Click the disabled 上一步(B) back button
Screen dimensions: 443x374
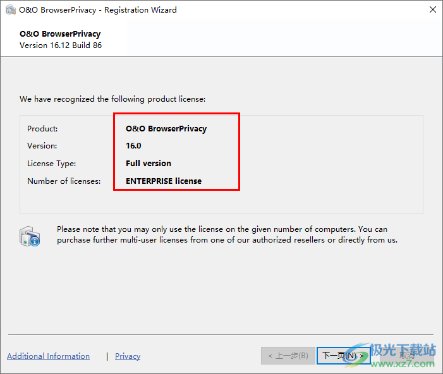tap(288, 355)
